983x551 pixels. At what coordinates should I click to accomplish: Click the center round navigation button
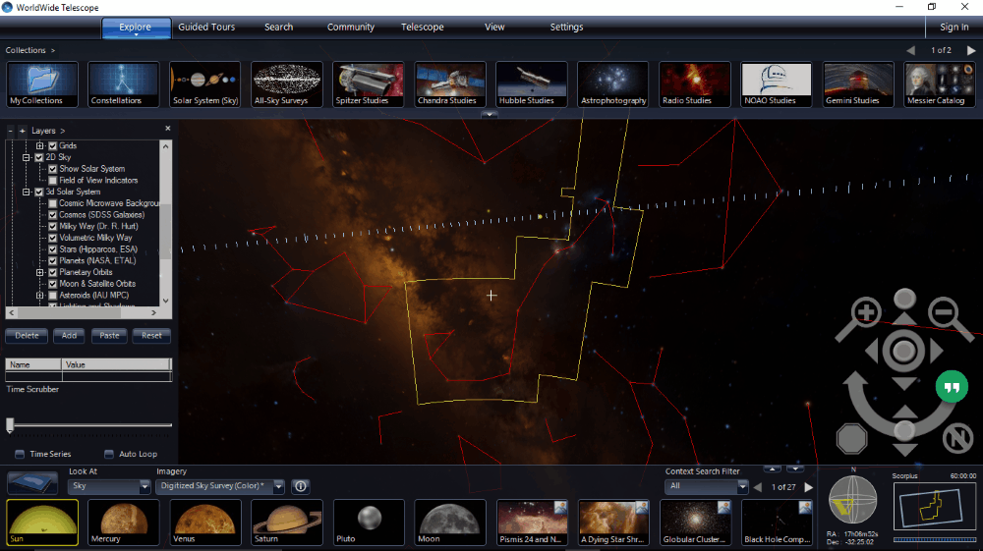tap(903, 351)
